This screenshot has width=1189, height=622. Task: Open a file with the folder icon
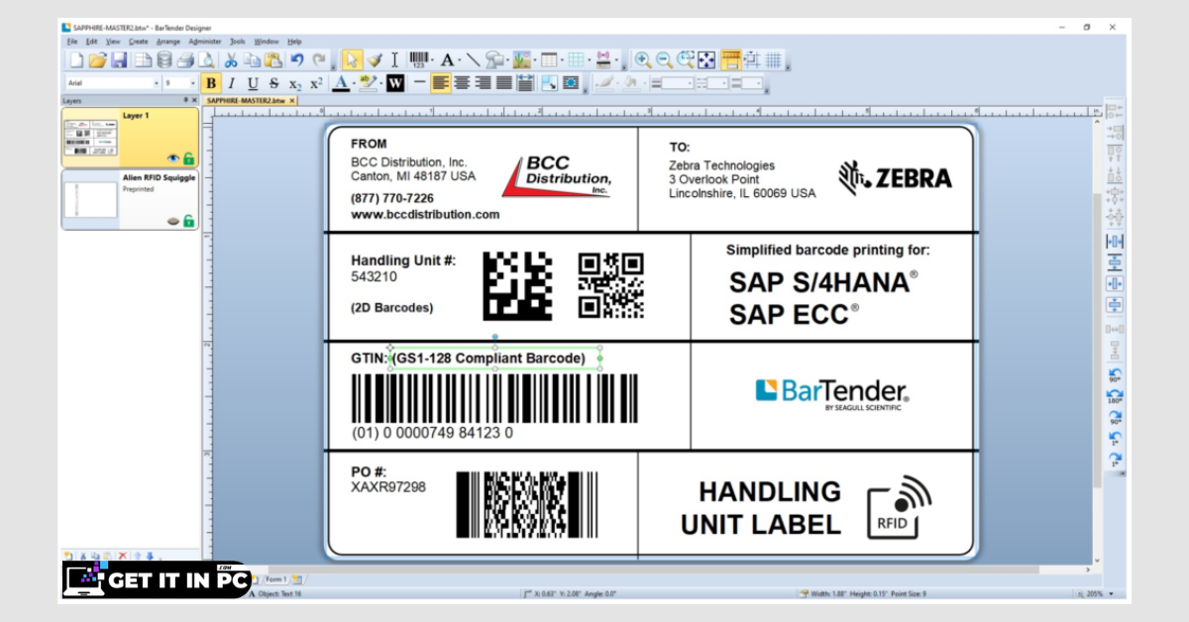97,60
